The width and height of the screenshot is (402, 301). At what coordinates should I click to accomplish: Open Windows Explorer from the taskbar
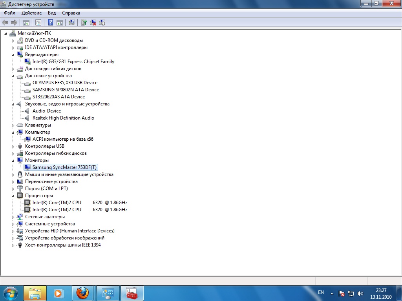coord(35,293)
